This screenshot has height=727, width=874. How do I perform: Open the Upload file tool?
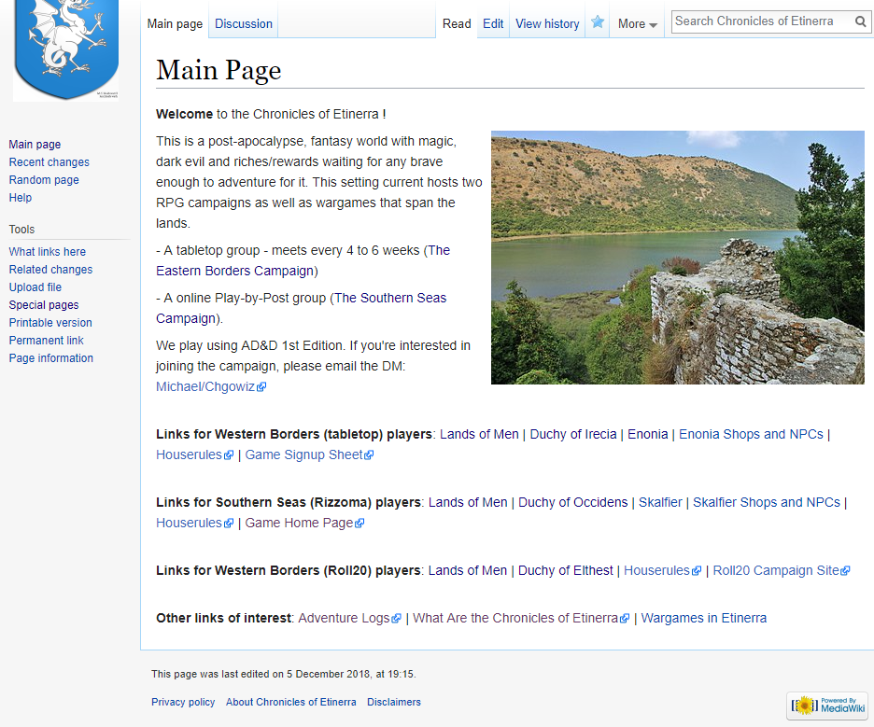(x=35, y=287)
